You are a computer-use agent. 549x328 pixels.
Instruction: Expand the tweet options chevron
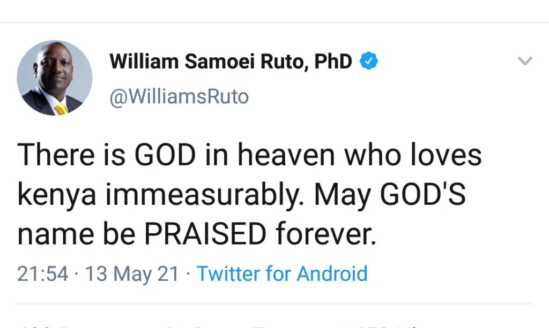point(525,62)
